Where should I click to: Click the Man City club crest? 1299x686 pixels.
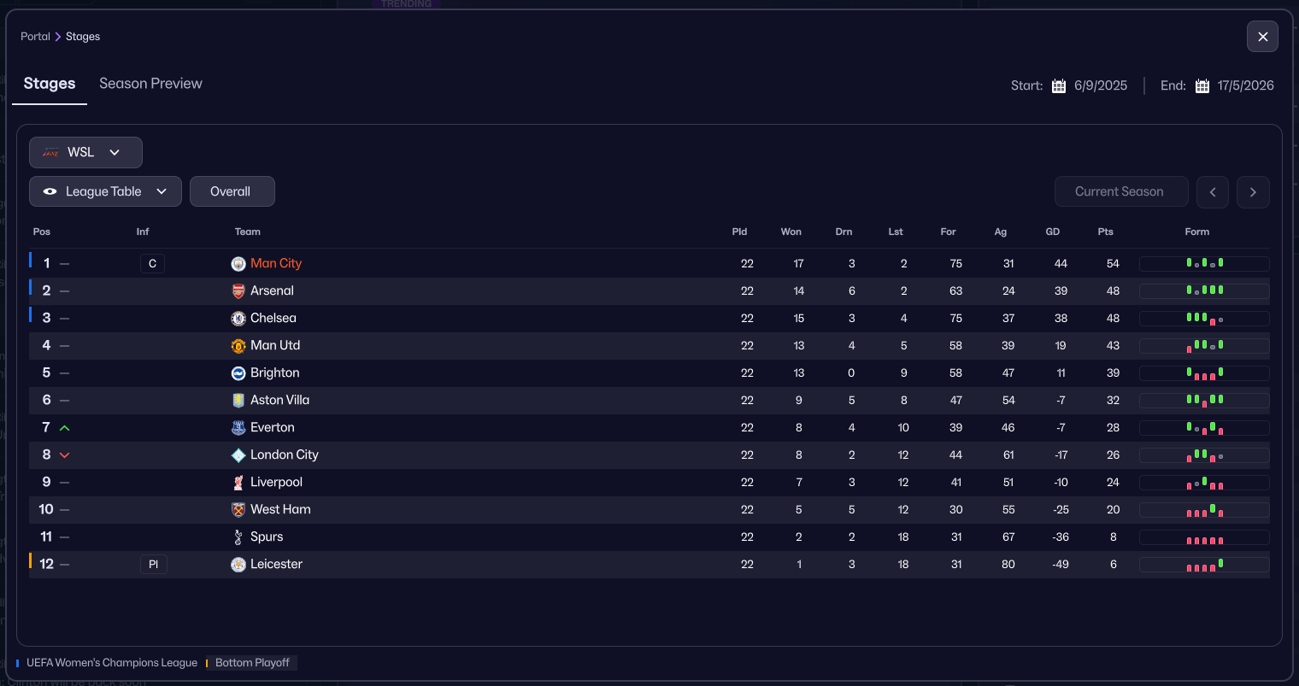point(238,264)
